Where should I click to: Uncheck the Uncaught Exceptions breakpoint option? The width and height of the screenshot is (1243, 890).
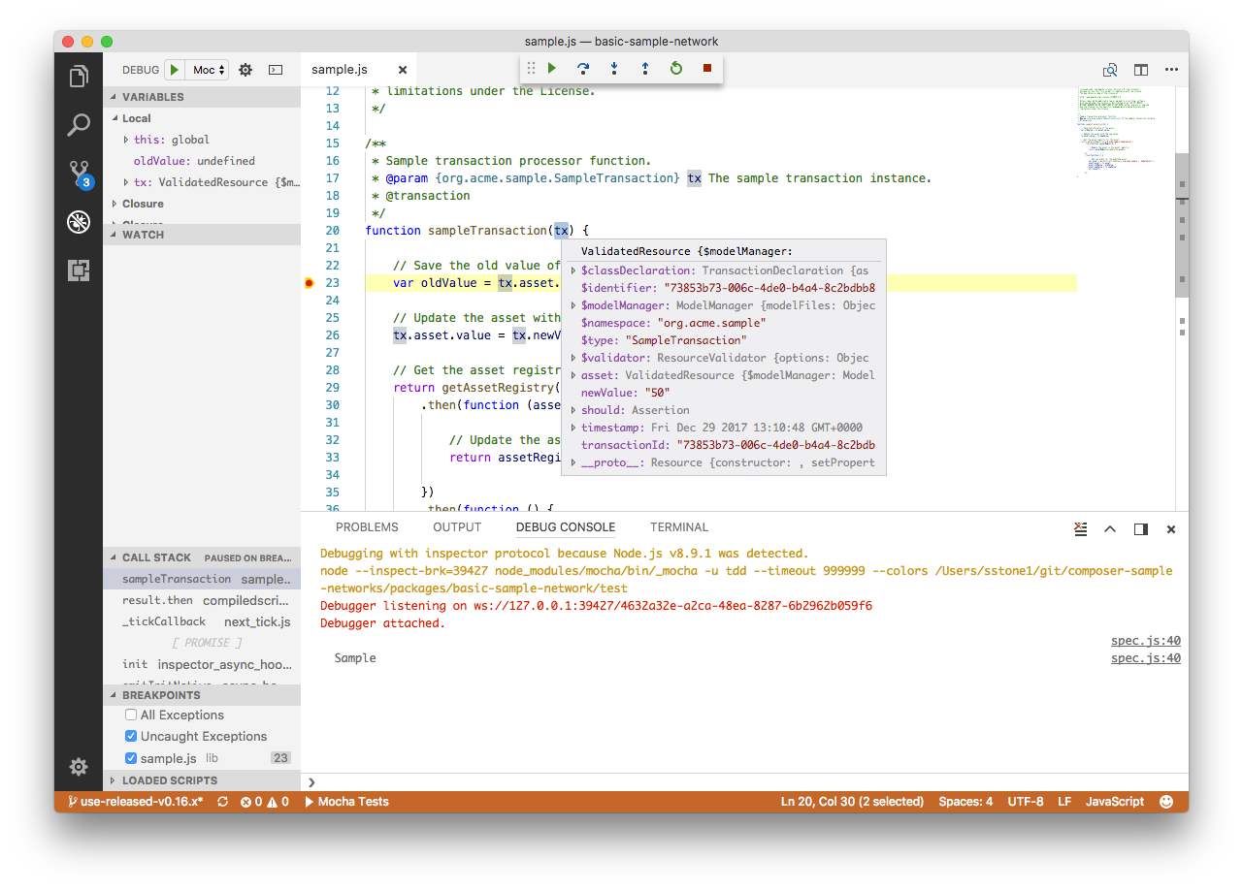coord(132,736)
